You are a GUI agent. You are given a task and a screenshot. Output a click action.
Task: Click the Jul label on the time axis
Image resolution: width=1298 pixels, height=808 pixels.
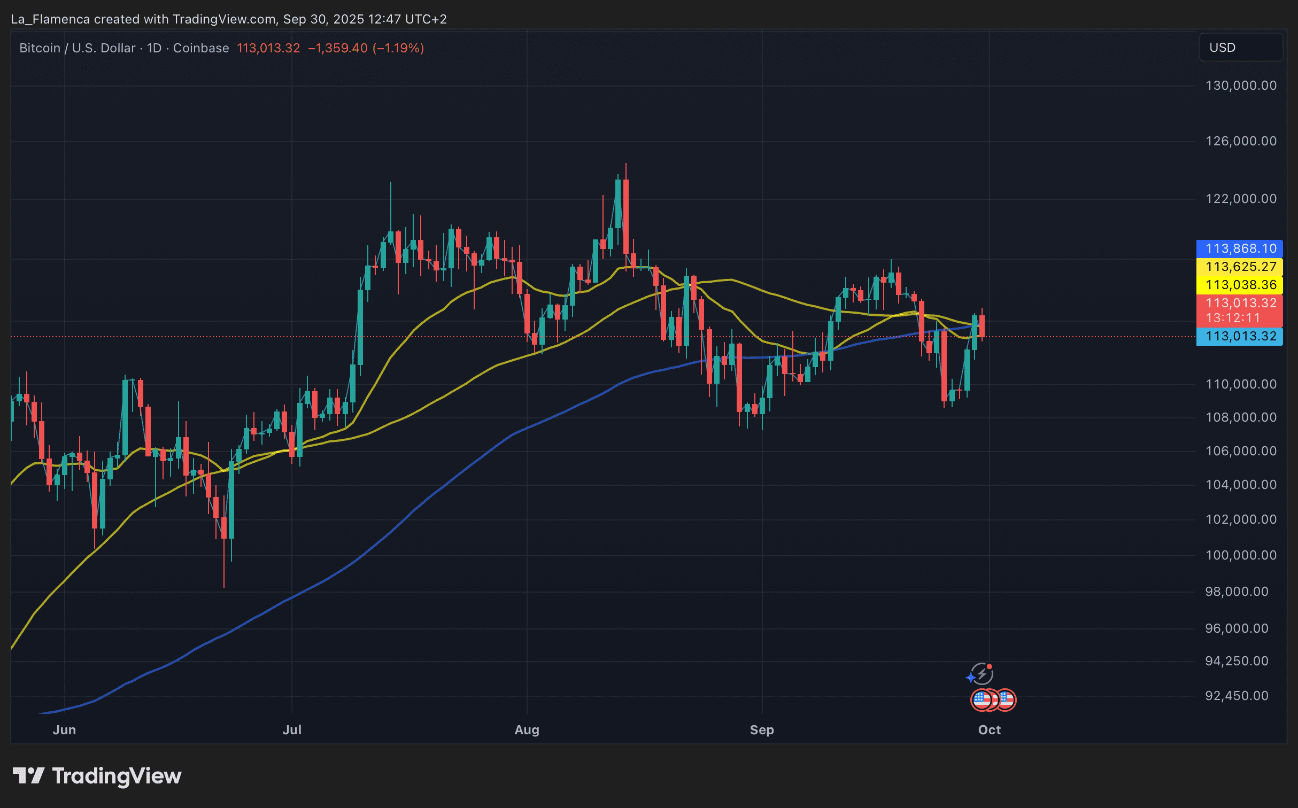pos(292,730)
